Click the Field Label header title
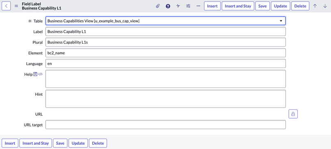The height and width of the screenshot is (149, 331). click(x=32, y=4)
